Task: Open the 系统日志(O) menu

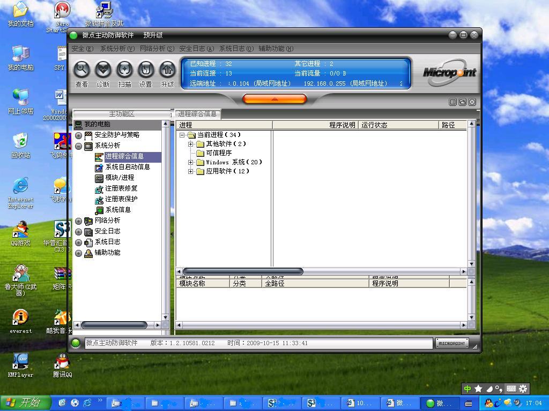Action: click(236, 49)
